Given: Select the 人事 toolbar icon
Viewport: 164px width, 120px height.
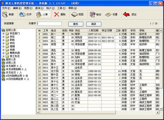Looking at the screenshot, I should (39, 15).
